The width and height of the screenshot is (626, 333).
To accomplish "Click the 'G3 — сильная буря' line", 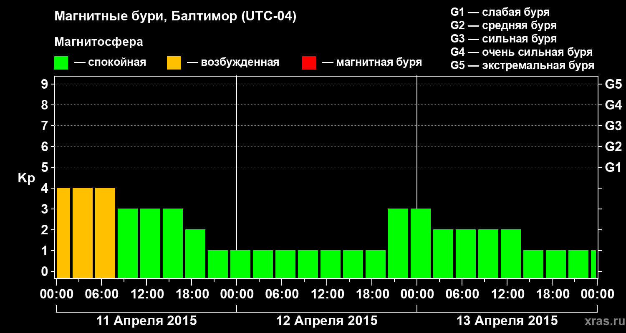I will point(504,39).
